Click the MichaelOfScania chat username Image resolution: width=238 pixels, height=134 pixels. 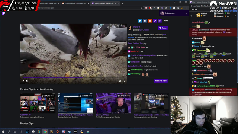click(x=197, y=22)
